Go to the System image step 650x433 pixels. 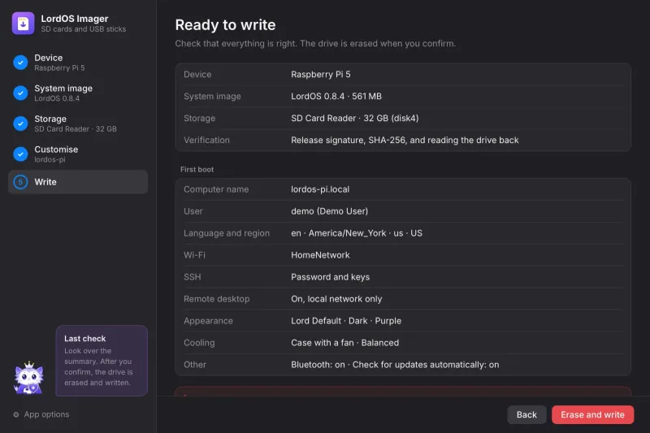click(x=78, y=93)
